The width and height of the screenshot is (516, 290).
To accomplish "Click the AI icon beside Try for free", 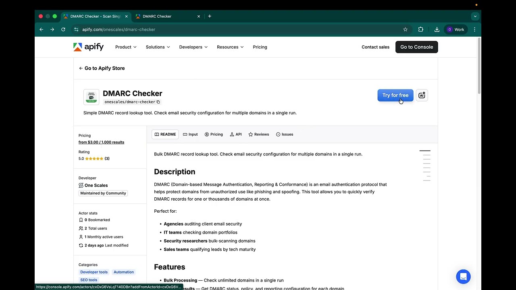I will (422, 95).
